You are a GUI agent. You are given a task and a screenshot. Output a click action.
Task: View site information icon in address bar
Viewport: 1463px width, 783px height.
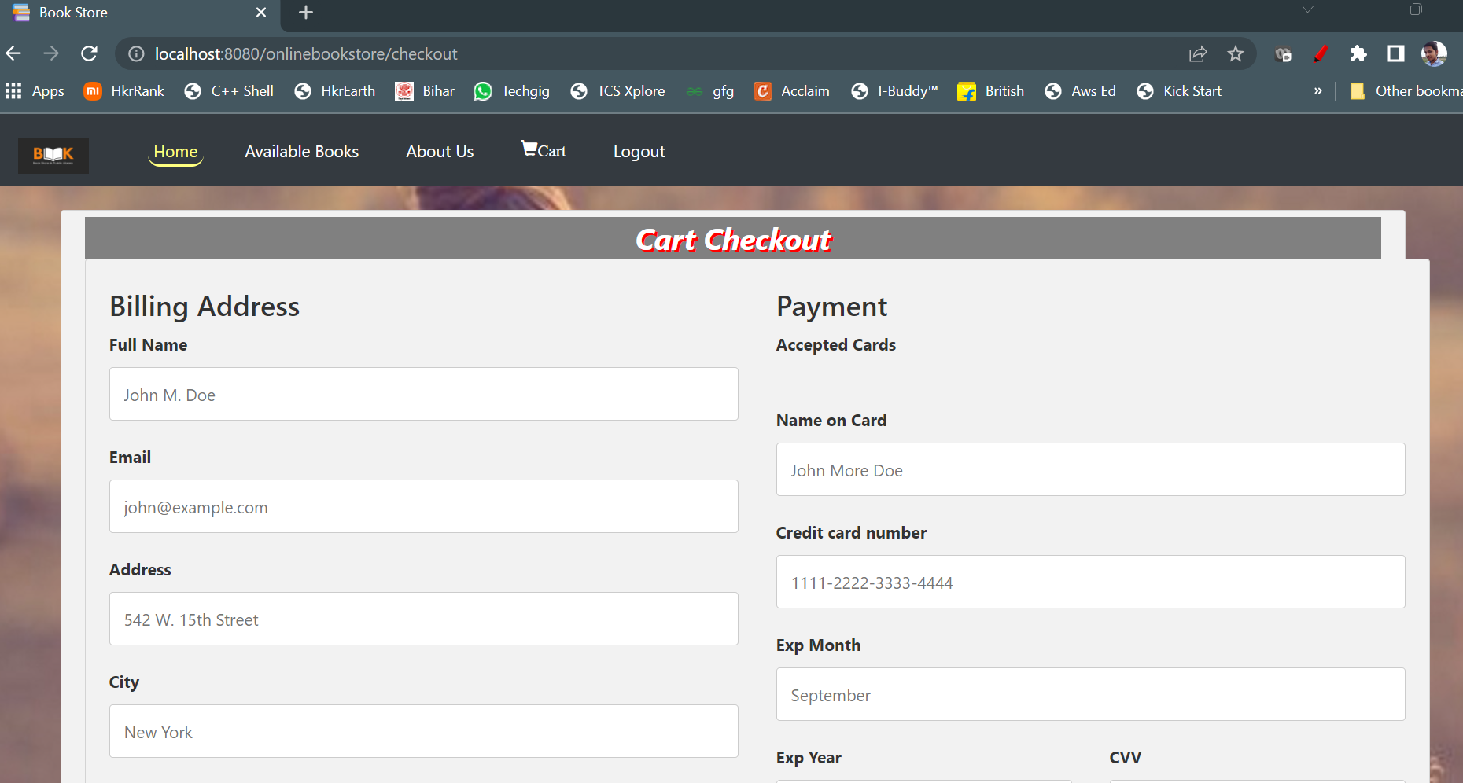pos(136,53)
